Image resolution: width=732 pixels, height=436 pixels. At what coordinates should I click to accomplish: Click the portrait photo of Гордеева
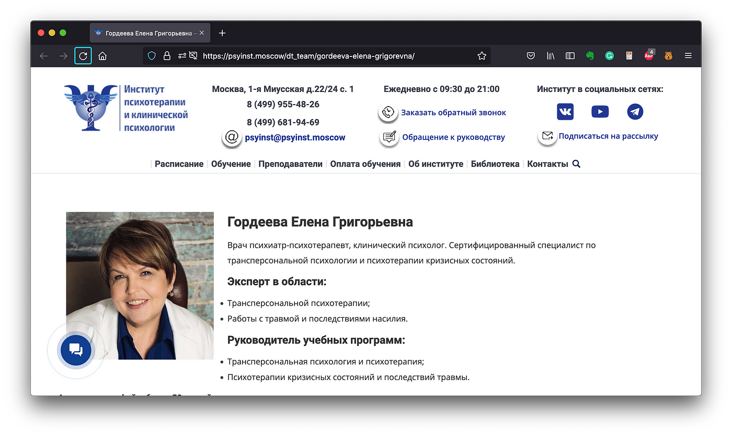click(140, 285)
